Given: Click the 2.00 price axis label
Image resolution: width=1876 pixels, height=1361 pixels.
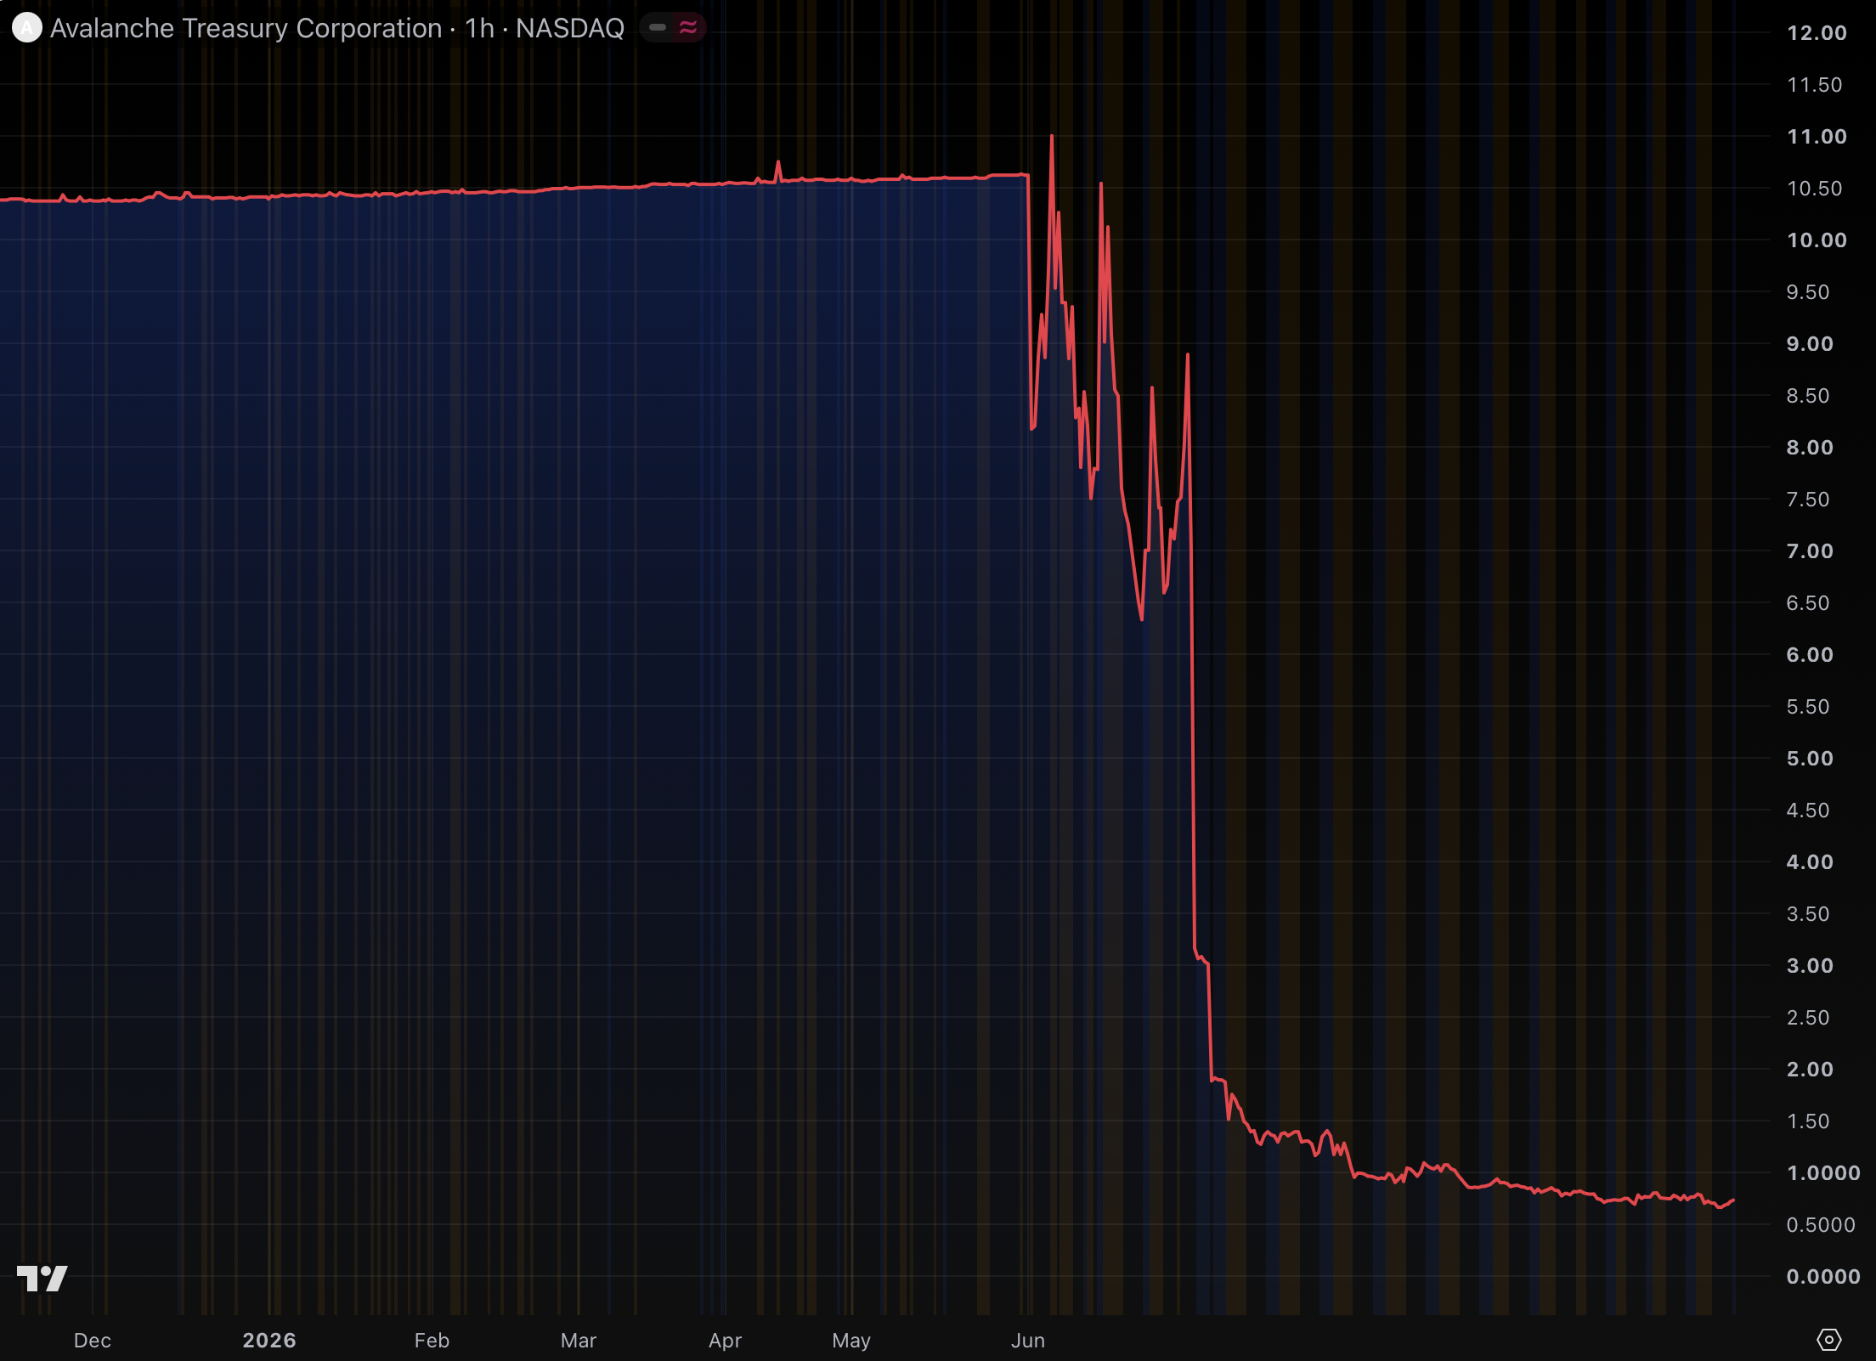Looking at the screenshot, I should coord(1810,1070).
